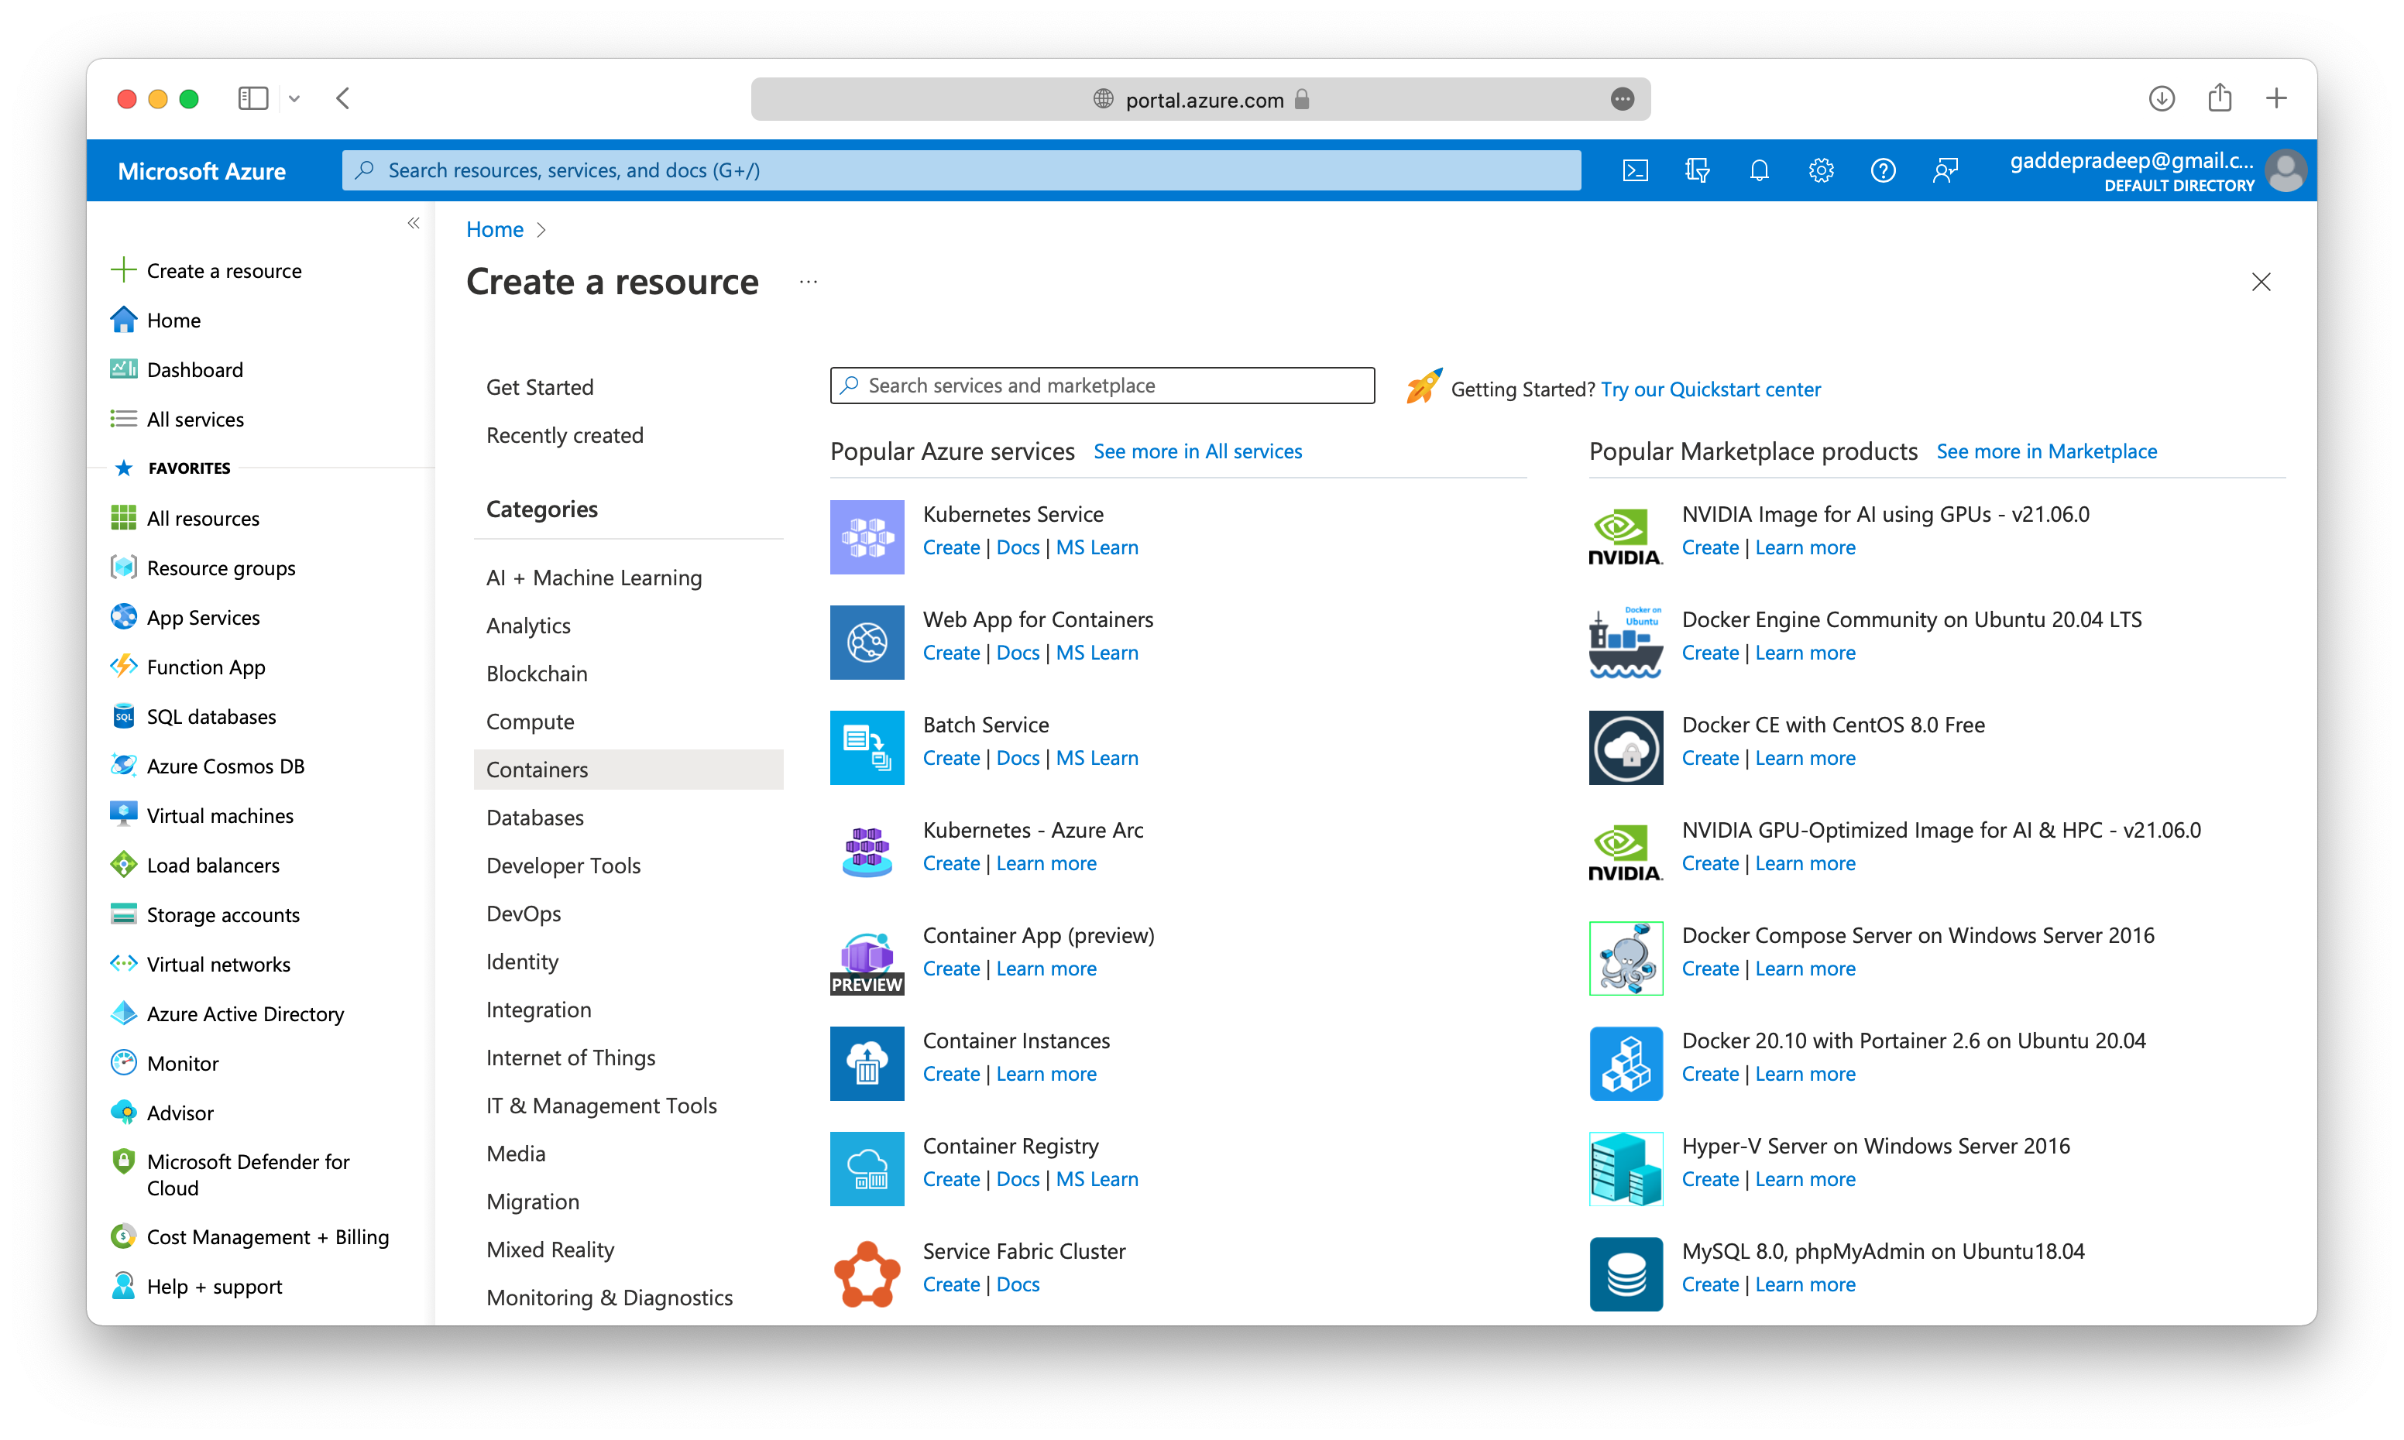Click See more in Marketplace
The width and height of the screenshot is (2404, 1440).
[2046, 451]
